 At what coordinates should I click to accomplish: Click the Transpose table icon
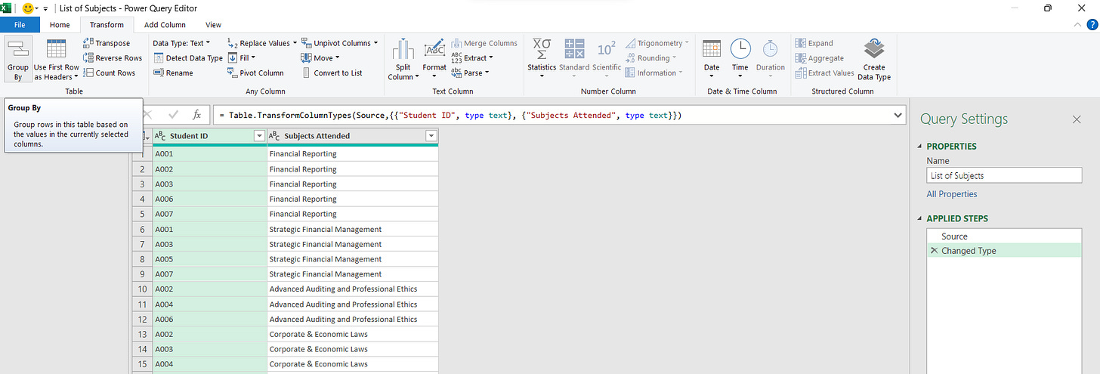[88, 43]
